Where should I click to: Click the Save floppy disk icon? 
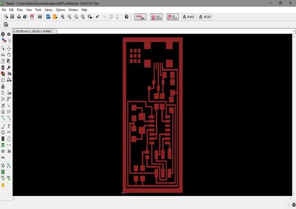pos(12,17)
